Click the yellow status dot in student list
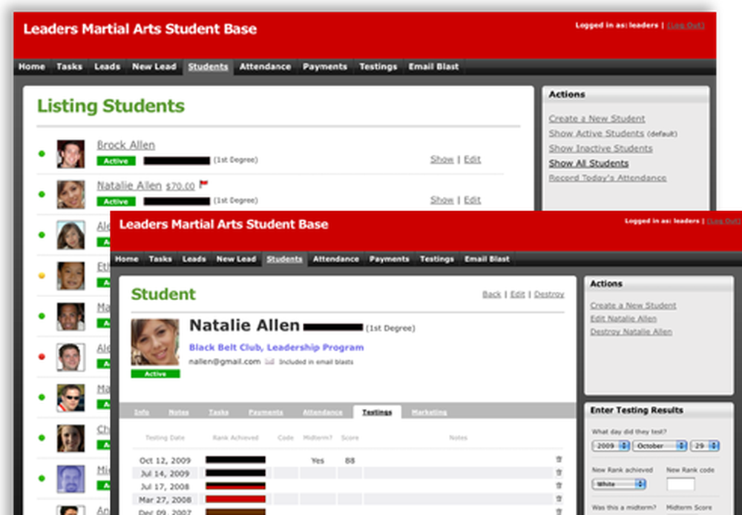This screenshot has width=742, height=515. click(x=42, y=276)
